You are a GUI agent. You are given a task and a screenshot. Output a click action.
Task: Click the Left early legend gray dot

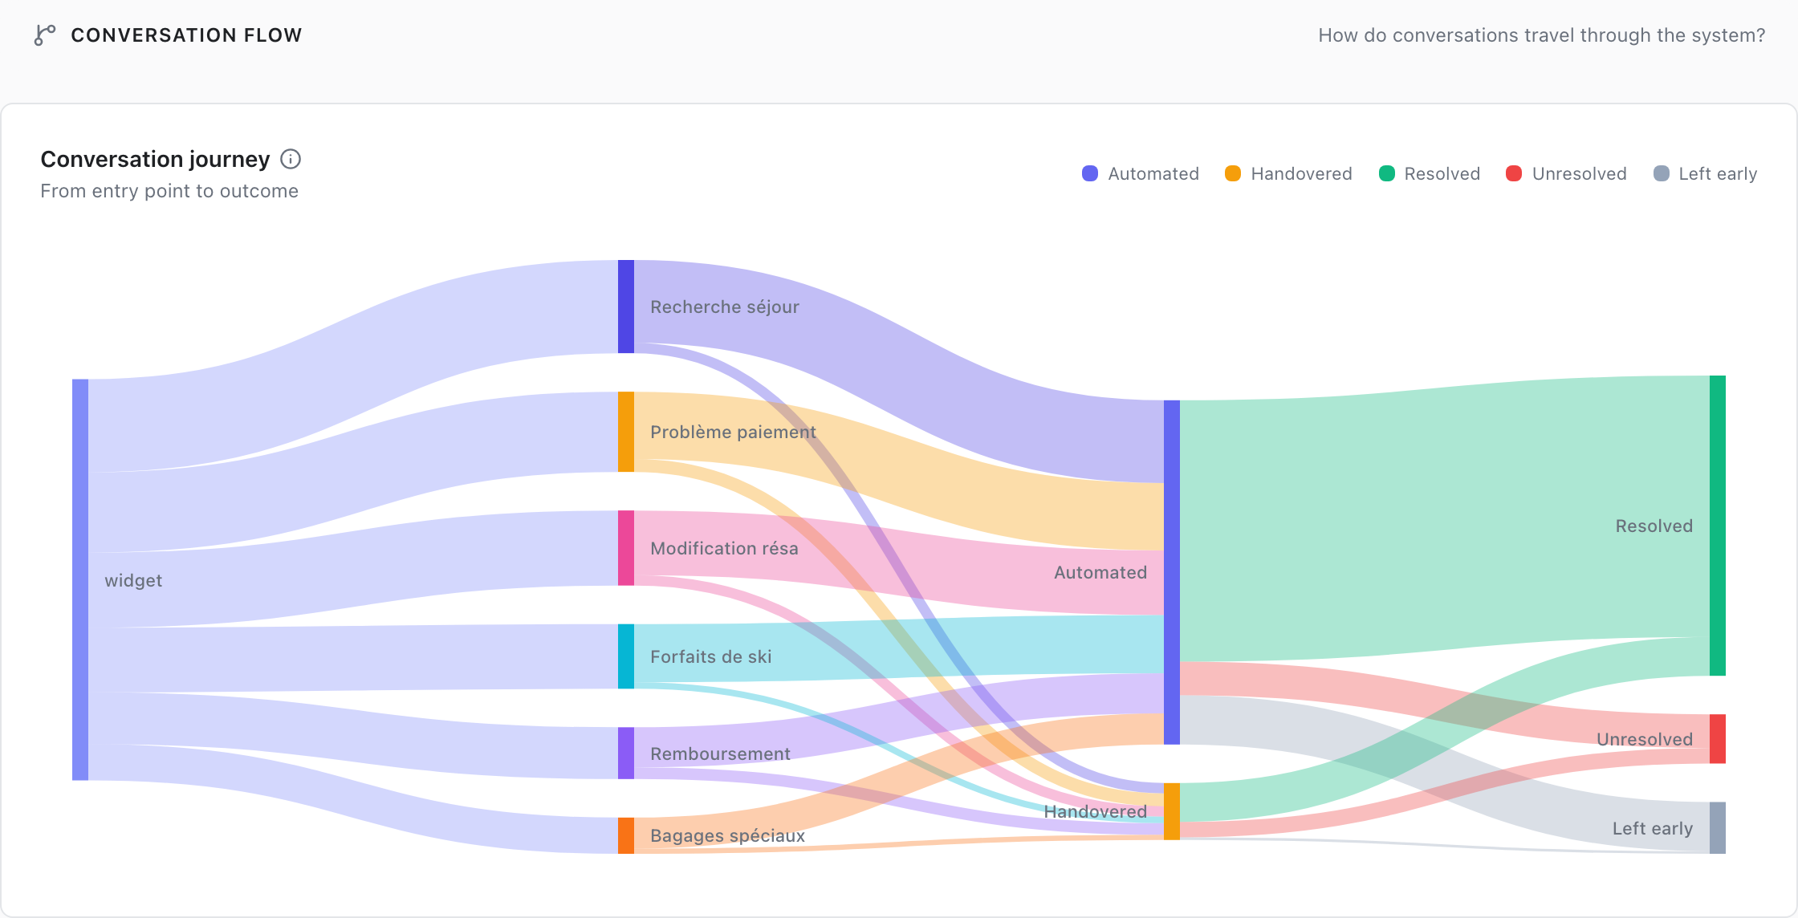click(1661, 173)
